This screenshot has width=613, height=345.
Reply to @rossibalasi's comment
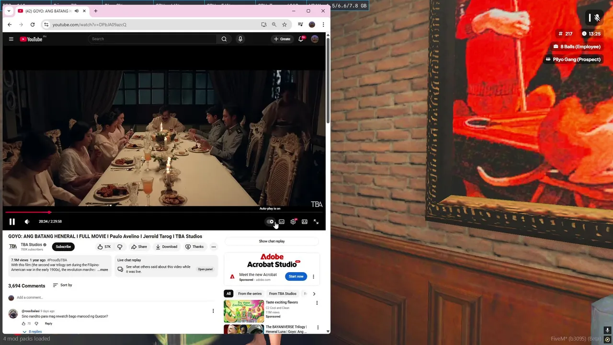point(48,323)
